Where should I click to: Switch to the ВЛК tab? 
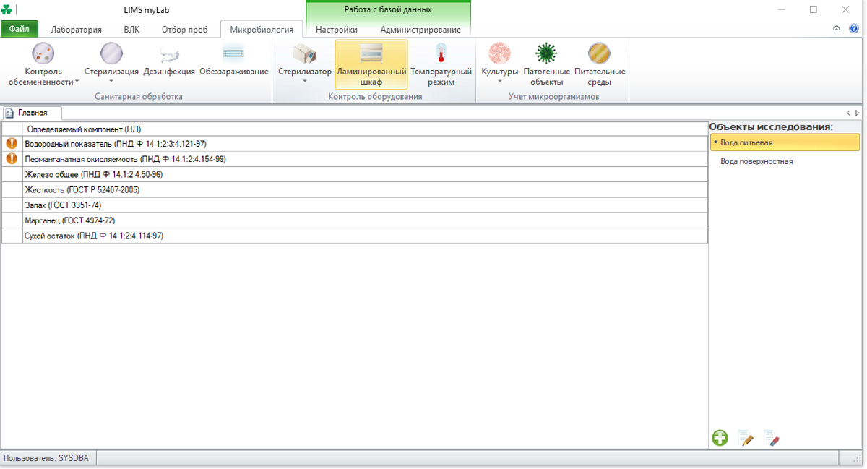pos(131,30)
